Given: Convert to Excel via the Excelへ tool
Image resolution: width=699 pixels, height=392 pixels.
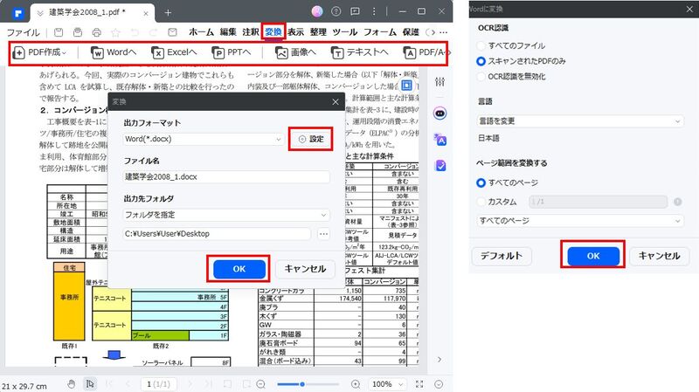Looking at the screenshot, I should [x=174, y=52].
